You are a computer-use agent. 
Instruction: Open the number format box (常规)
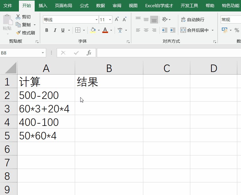click(x=231, y=19)
